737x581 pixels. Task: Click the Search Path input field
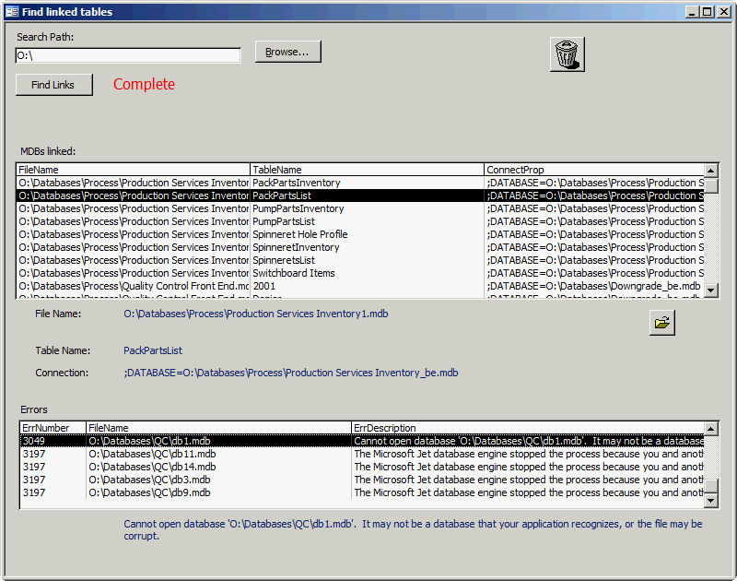128,55
